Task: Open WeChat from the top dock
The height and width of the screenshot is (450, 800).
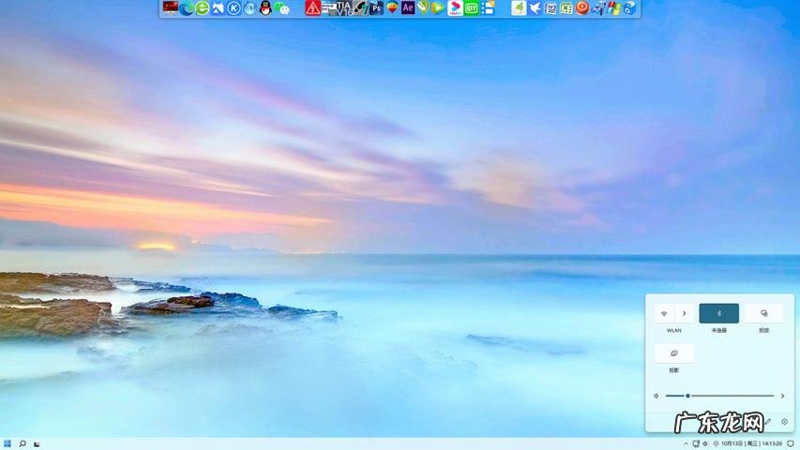Action: tap(281, 8)
